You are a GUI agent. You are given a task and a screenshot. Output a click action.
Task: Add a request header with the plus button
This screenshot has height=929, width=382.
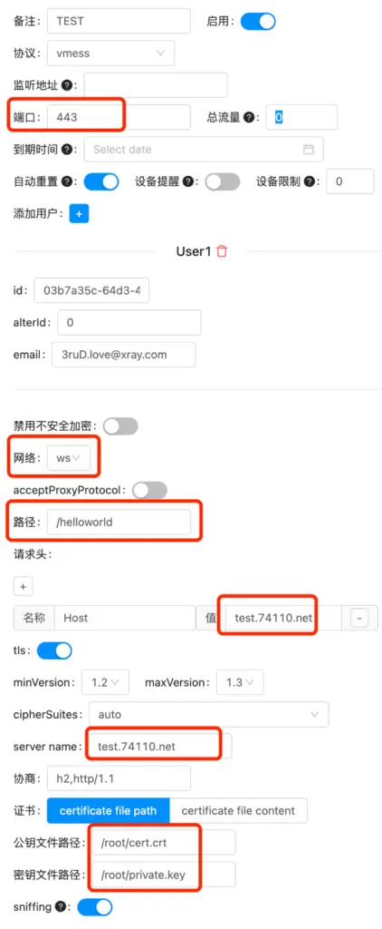point(23,587)
